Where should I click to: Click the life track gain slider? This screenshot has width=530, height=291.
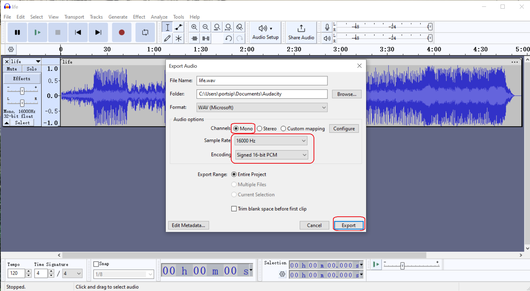point(22,91)
